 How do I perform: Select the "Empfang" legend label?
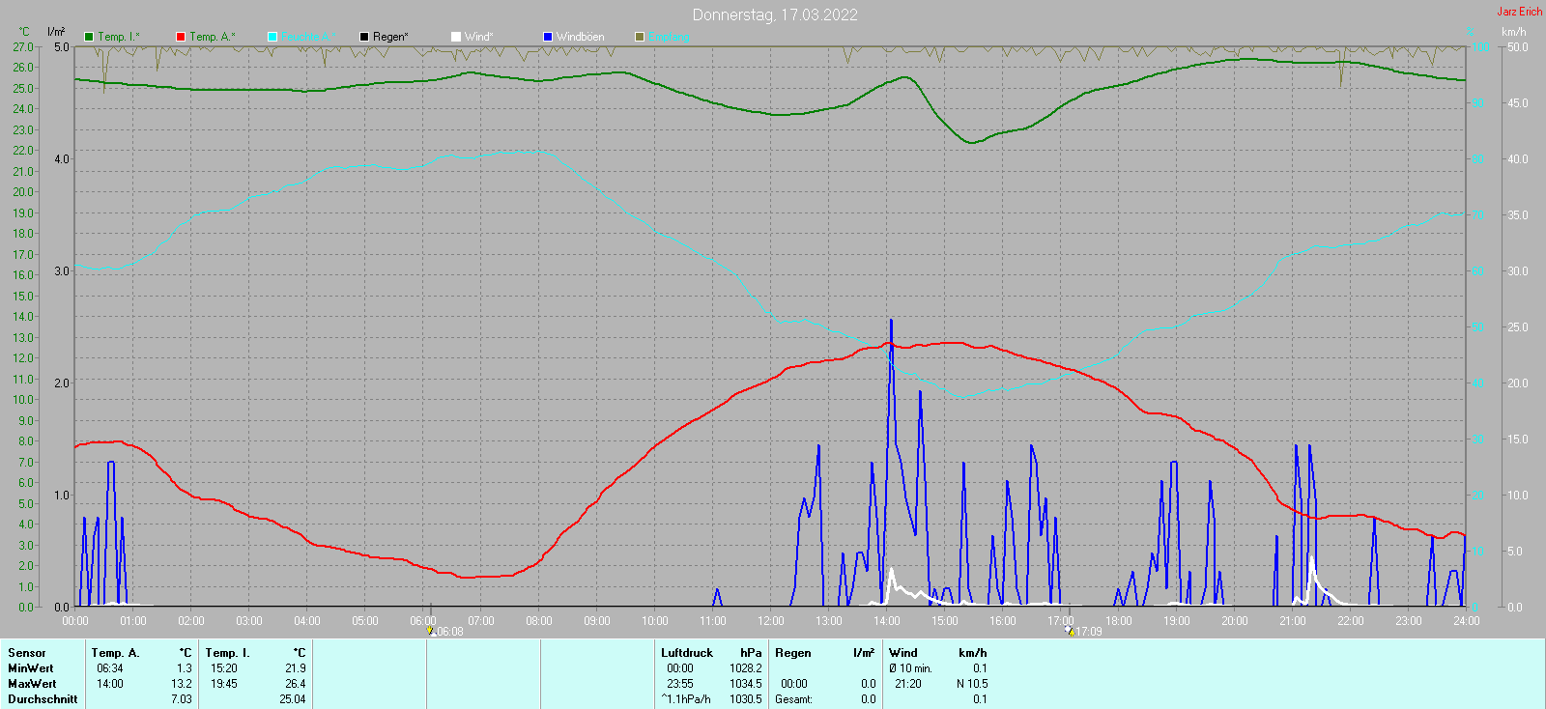pyautogui.click(x=670, y=37)
